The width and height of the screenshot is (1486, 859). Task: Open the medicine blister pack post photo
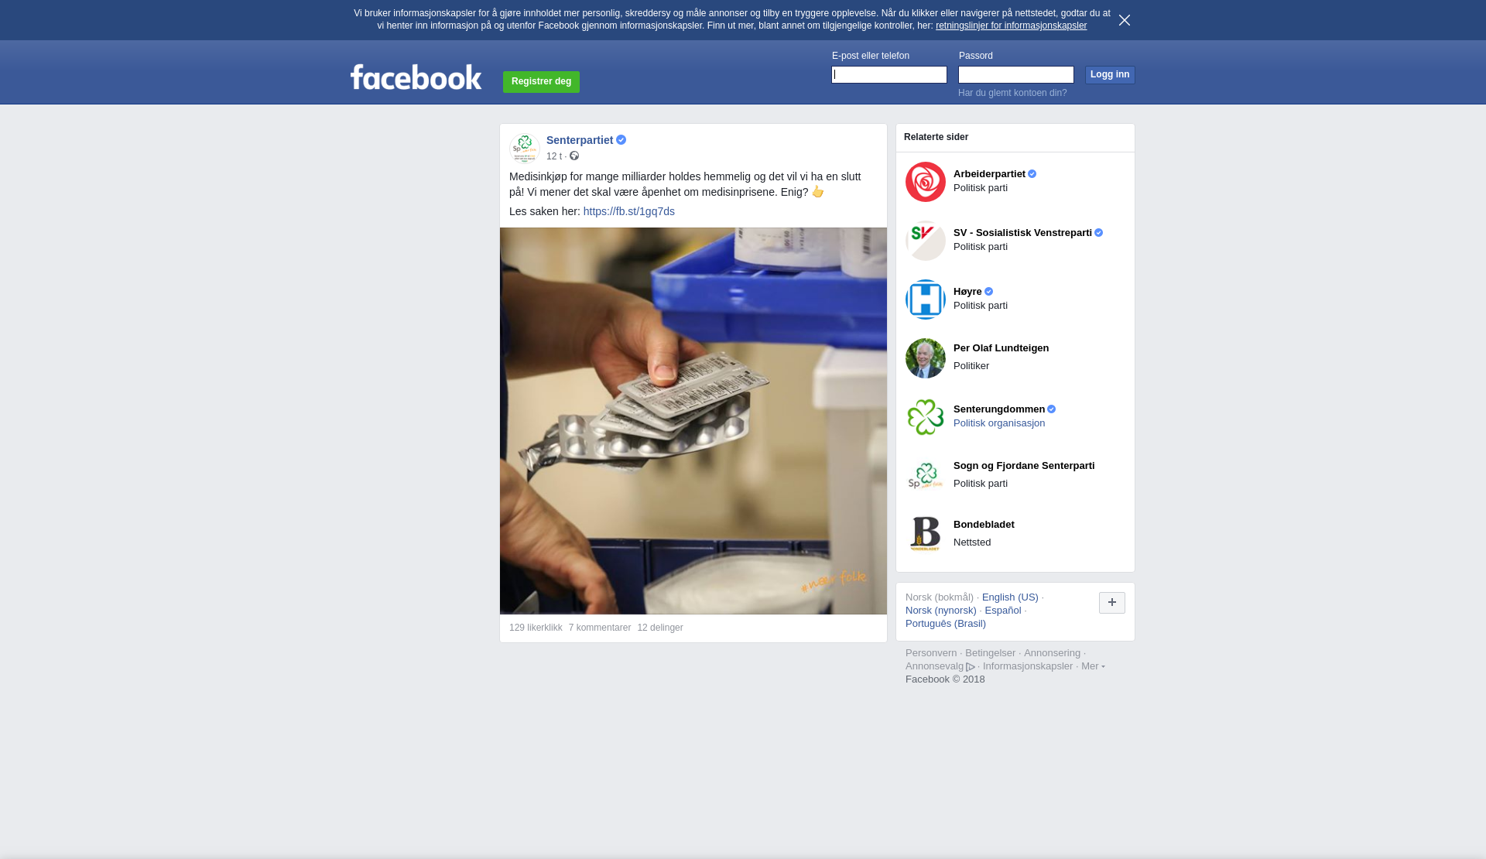point(693,421)
